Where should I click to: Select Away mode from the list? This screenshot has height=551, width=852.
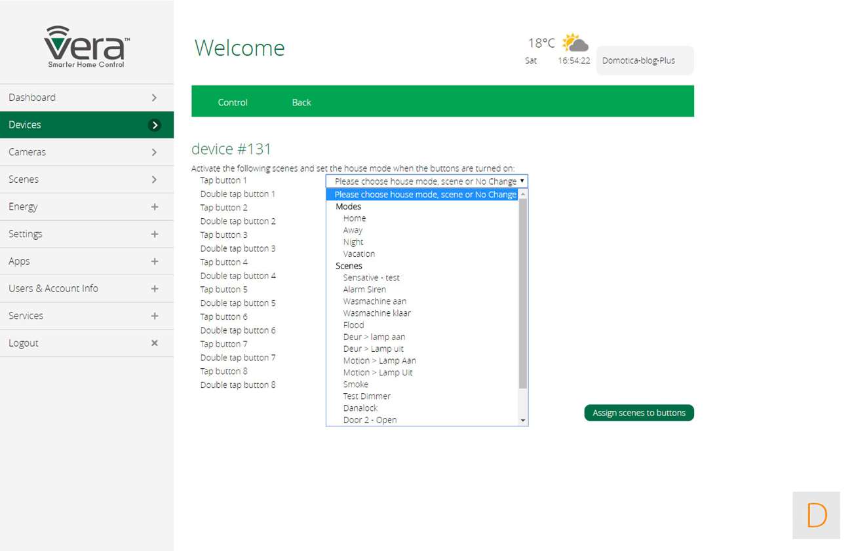pos(353,230)
